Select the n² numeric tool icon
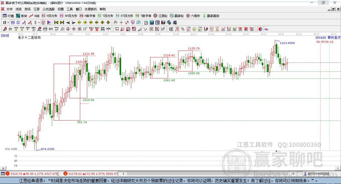 coord(57,29)
